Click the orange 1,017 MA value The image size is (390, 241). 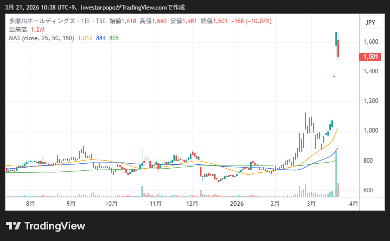(x=85, y=38)
